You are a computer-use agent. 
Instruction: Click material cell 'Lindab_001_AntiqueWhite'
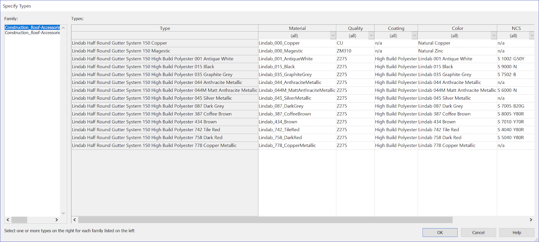coord(297,59)
